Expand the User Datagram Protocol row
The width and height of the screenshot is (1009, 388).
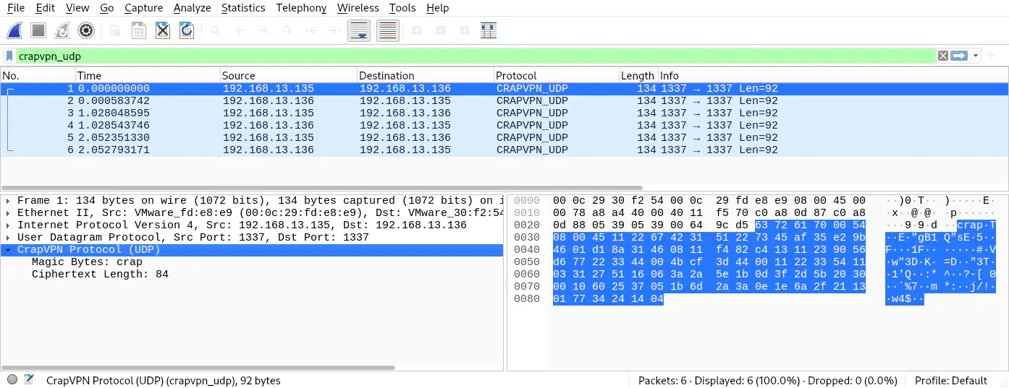(7, 238)
